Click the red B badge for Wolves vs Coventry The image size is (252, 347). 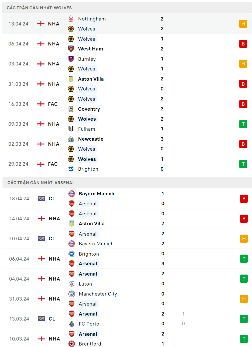point(243,104)
